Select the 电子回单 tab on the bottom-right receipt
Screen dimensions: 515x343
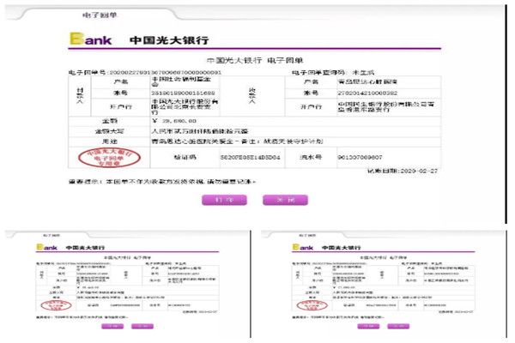click(x=307, y=235)
